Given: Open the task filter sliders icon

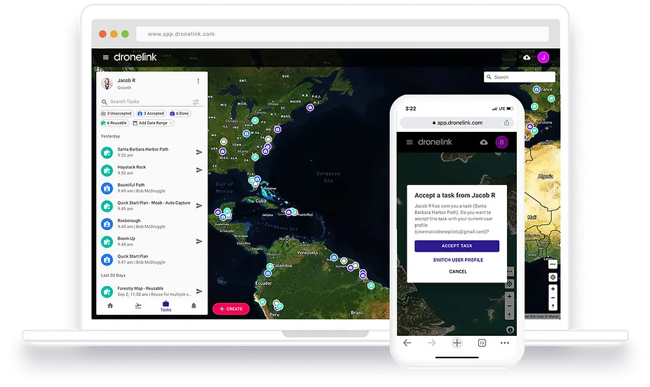Looking at the screenshot, I should [x=196, y=102].
